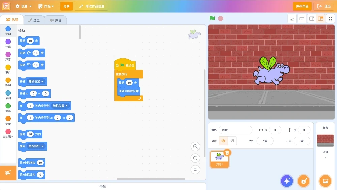
Task: Click the 移动 10 步 palette block
Action: tap(29, 41)
